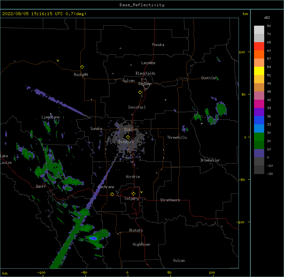Select the Okotoks town label
The width and height of the screenshot is (284, 277).
(136, 230)
